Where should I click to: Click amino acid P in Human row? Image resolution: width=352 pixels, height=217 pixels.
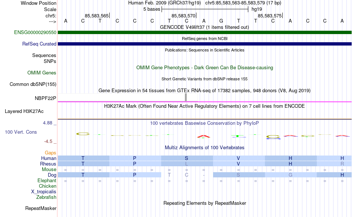point(135,158)
